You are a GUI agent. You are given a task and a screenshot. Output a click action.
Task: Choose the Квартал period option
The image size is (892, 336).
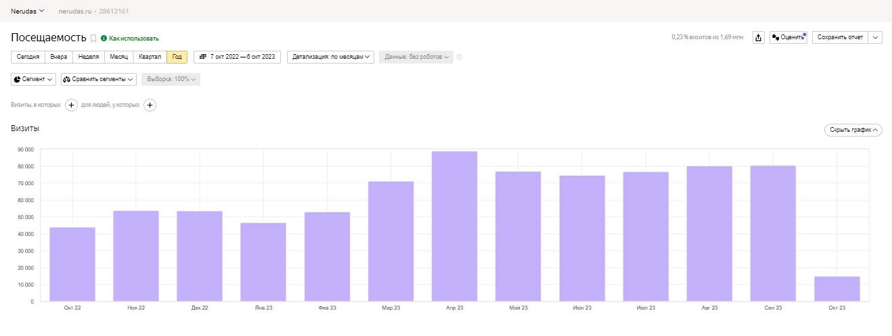pyautogui.click(x=150, y=57)
